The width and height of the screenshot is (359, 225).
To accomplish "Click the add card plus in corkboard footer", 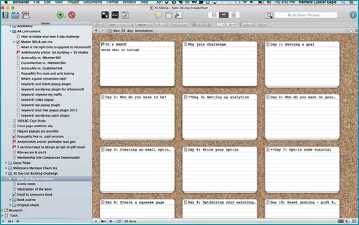I will point(96,221).
